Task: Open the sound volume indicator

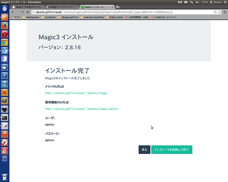Action: tap(197, 2)
